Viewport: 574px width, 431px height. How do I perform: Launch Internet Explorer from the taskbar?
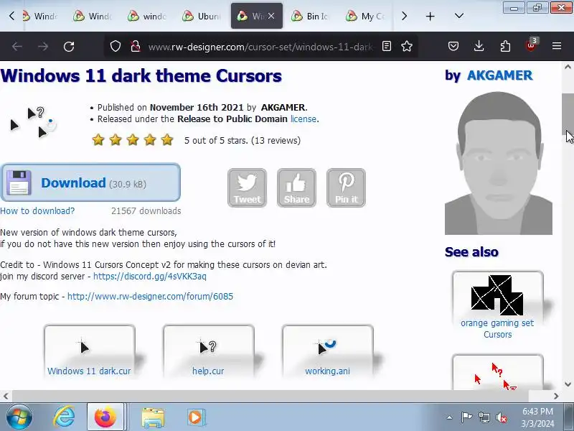[x=64, y=417]
